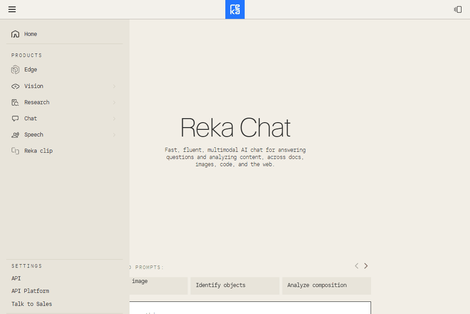
Task: Click the Vision eye icon
Action: point(15,86)
